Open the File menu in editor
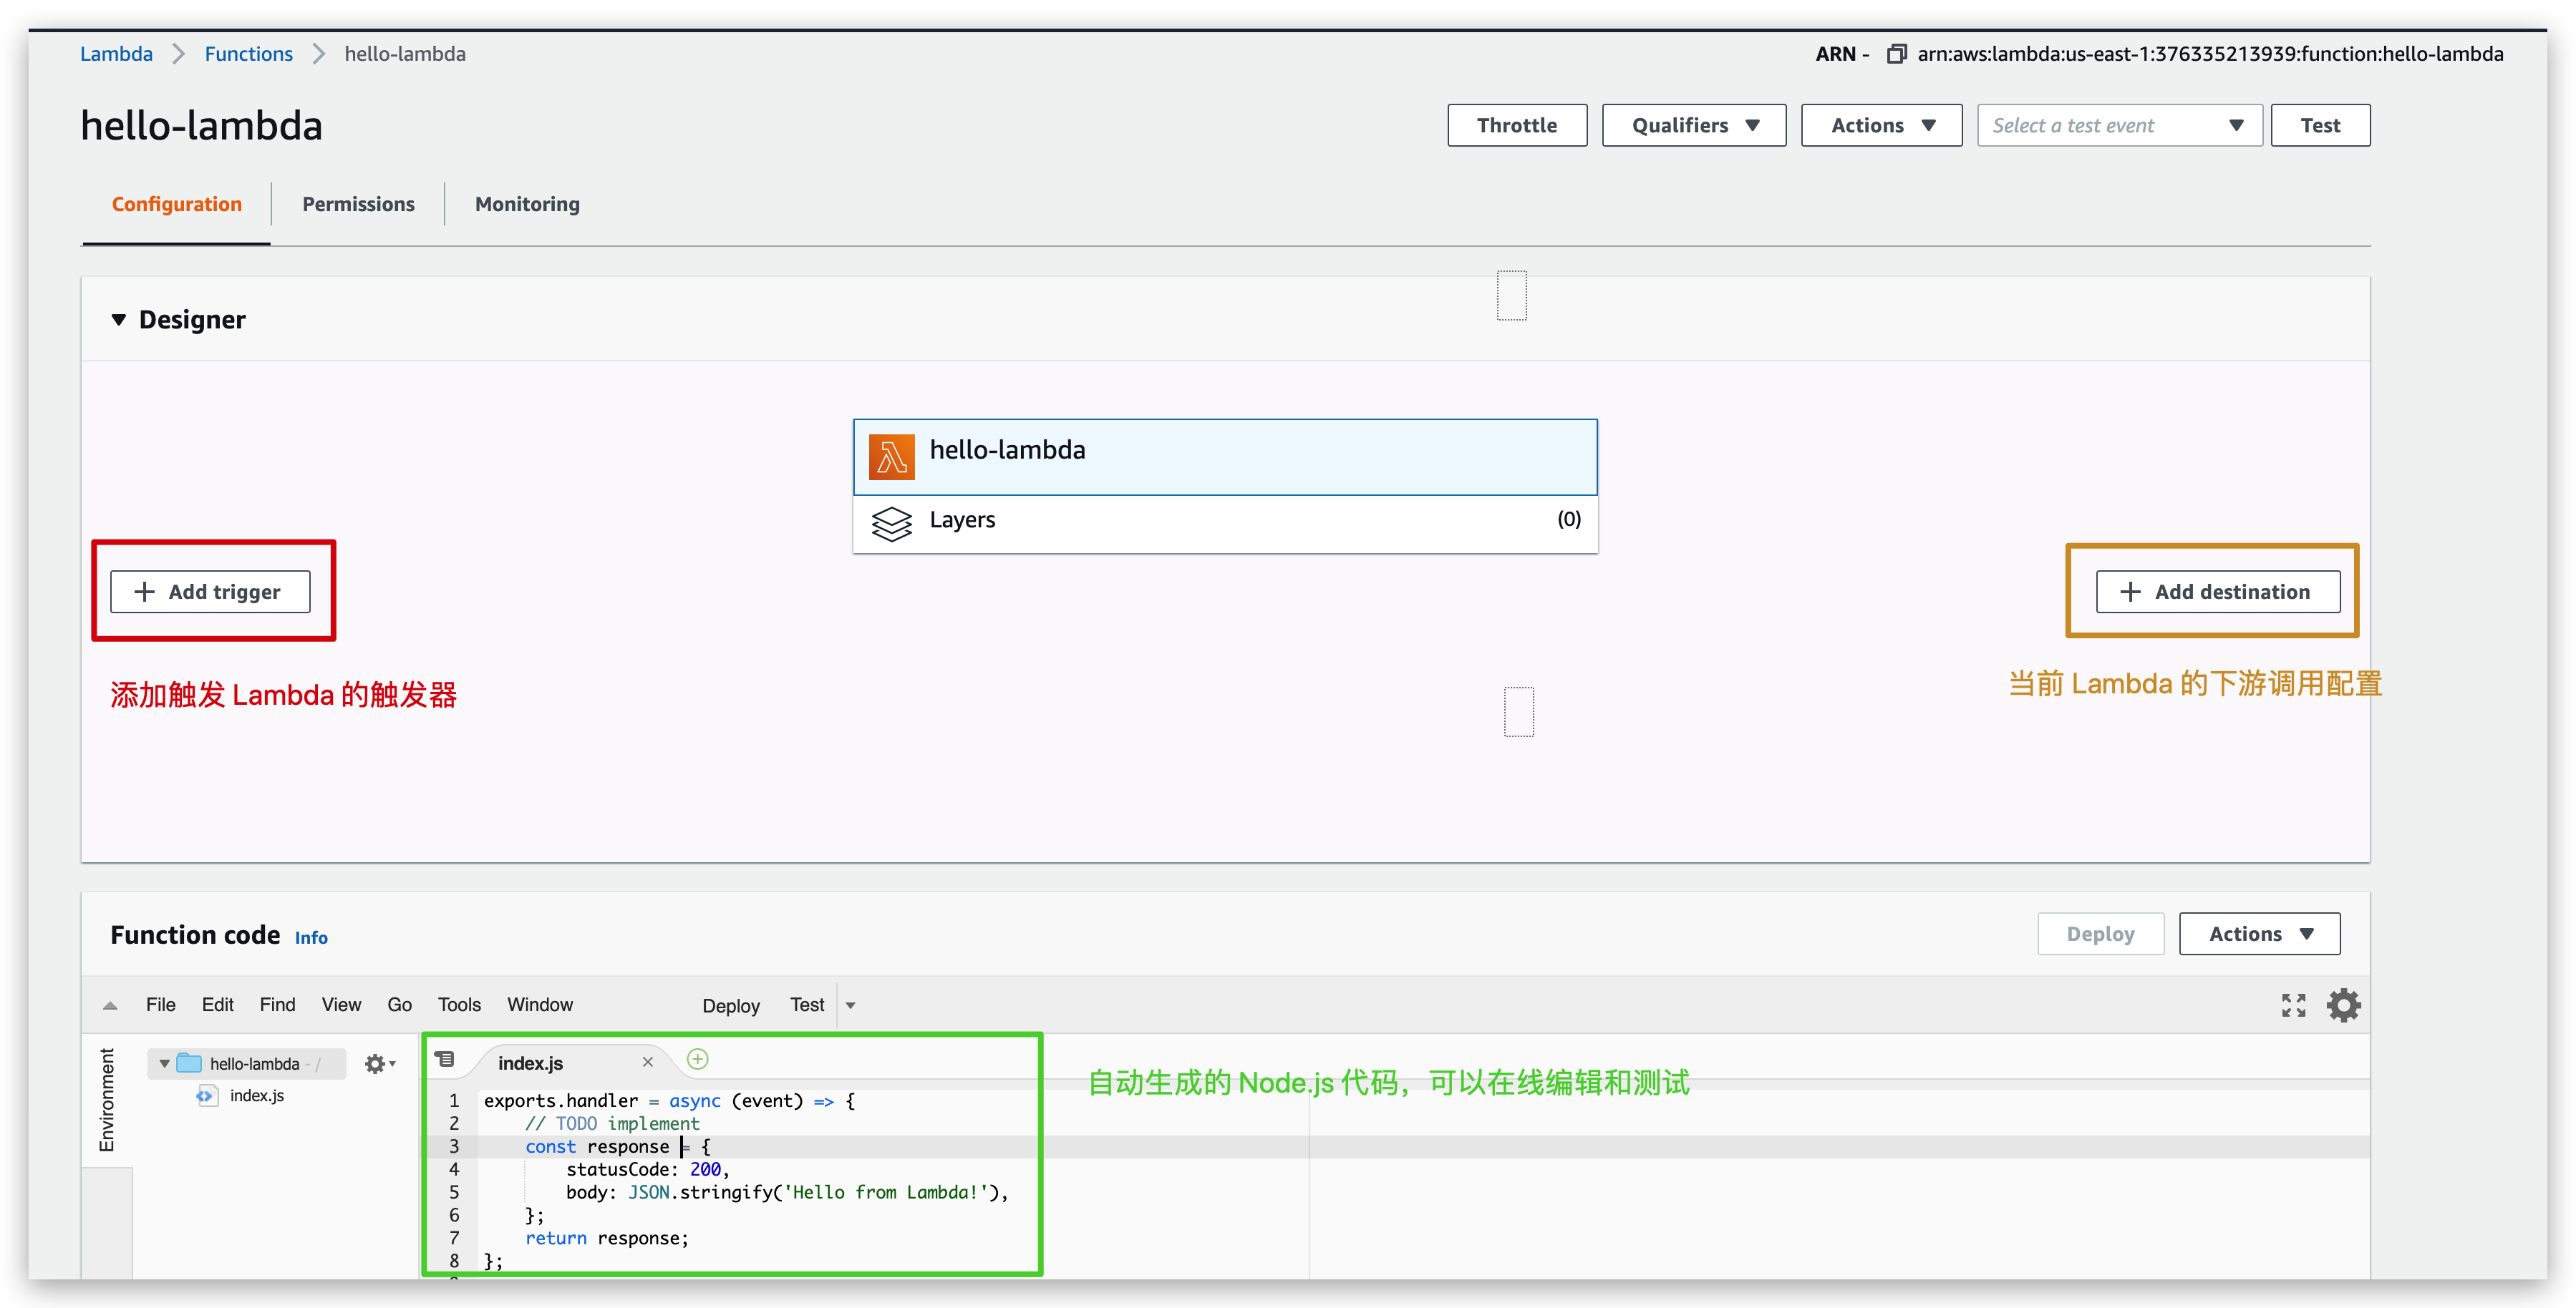The width and height of the screenshot is (2576, 1308). coord(161,1005)
